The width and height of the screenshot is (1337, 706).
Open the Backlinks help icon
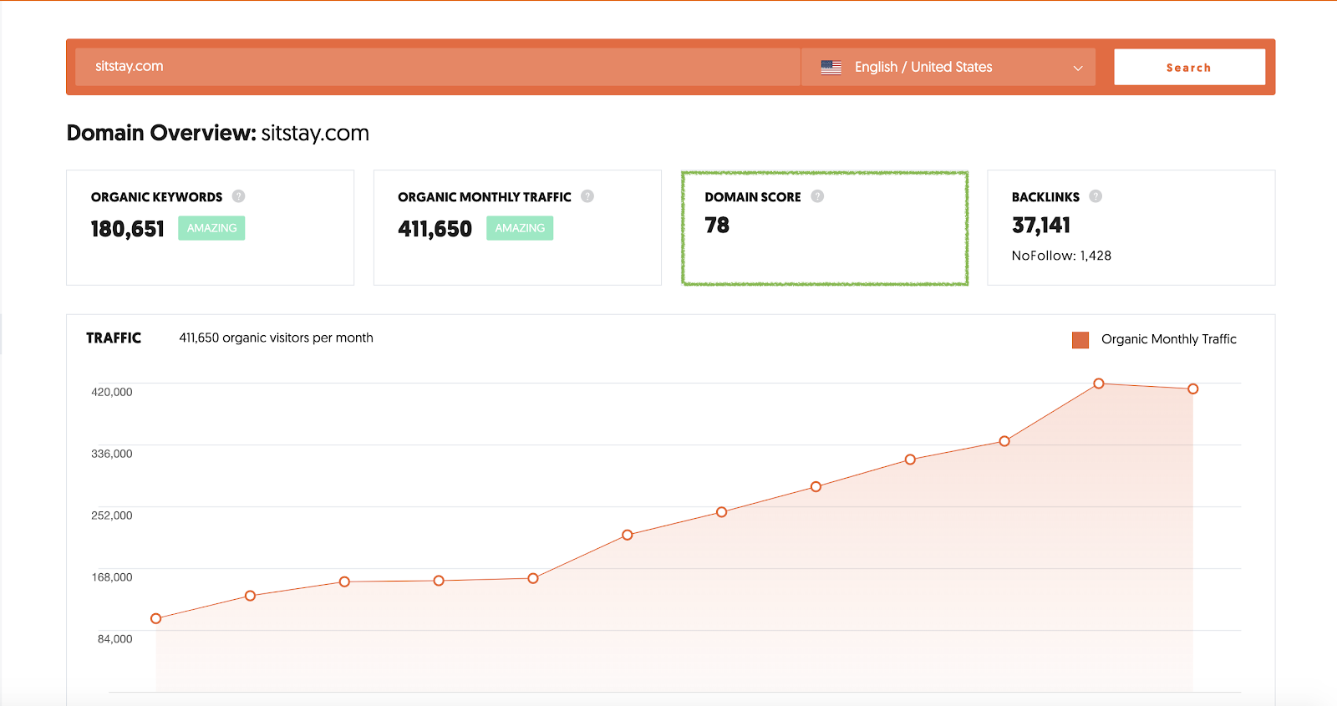[x=1096, y=196]
